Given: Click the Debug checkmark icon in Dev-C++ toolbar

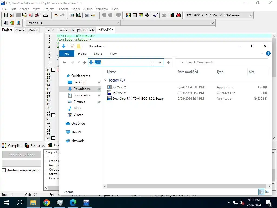Looking at the screenshot, I should click(156, 15).
